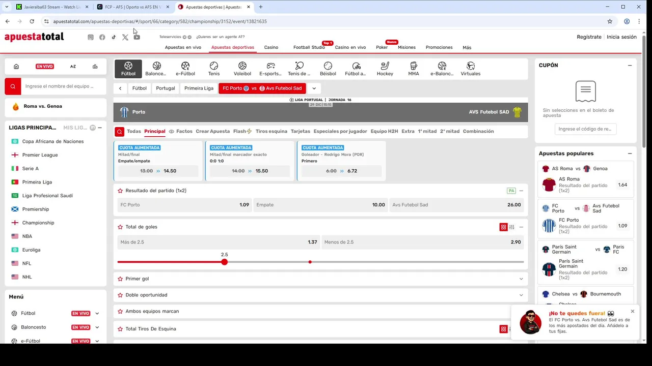
Task: Select the Hockey sport icon
Action: [385, 69]
